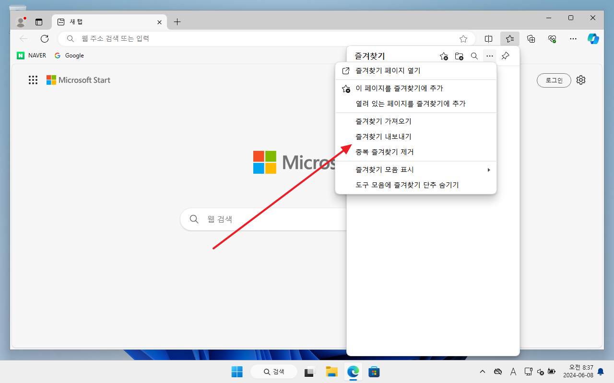This screenshot has width=614, height=383.
Task: Choose 중복 즐겨찾기 제거 option
Action: tap(416, 152)
